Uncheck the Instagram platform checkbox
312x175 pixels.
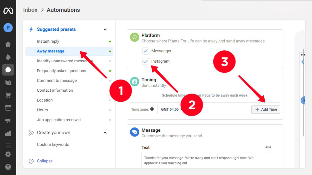(145, 61)
